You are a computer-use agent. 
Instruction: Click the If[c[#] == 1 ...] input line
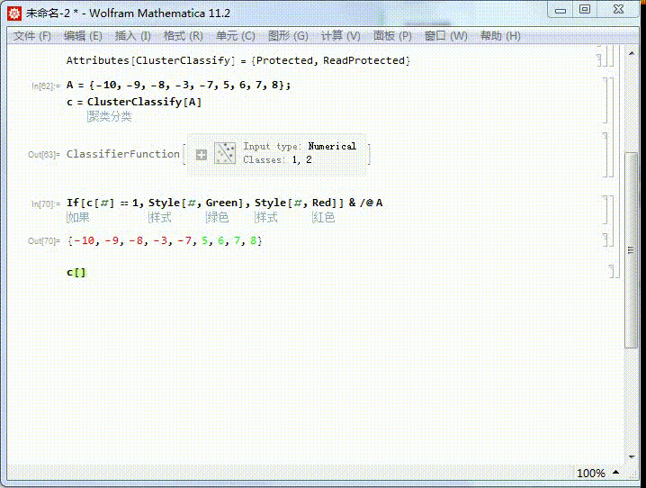(225, 203)
